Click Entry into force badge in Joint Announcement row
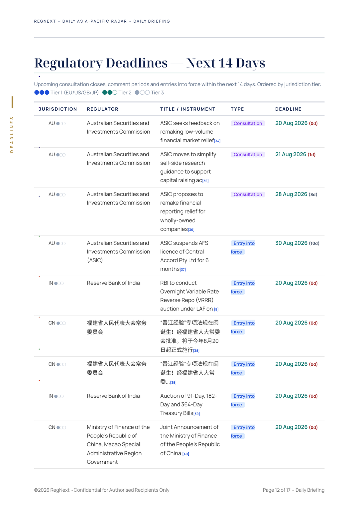Viewport: 359px width, 509px height. (x=243, y=432)
